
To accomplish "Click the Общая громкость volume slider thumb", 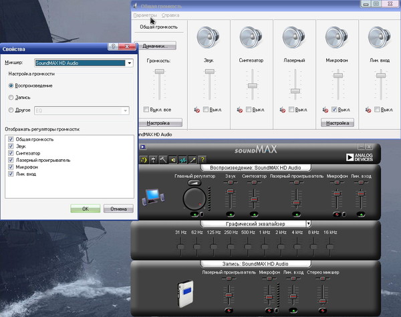I will (159, 72).
